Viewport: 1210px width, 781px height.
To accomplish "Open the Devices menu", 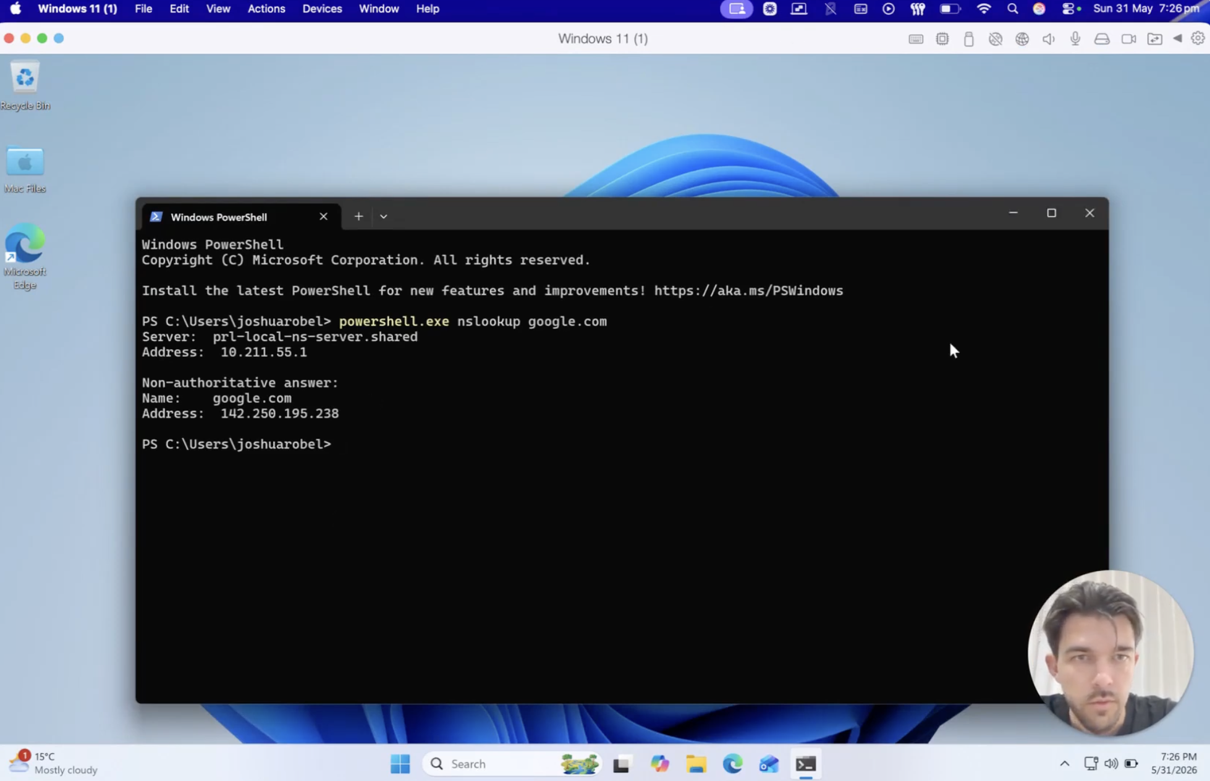I will pyautogui.click(x=322, y=9).
